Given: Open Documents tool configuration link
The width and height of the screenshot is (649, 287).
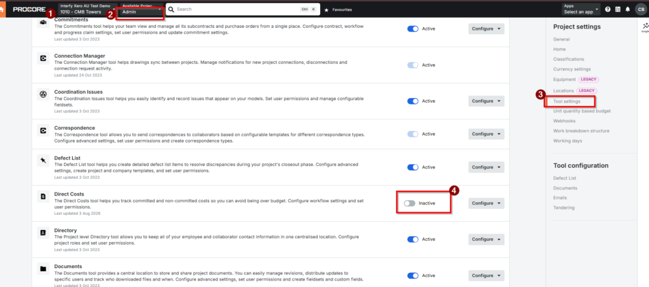Looking at the screenshot, I should coord(565,188).
